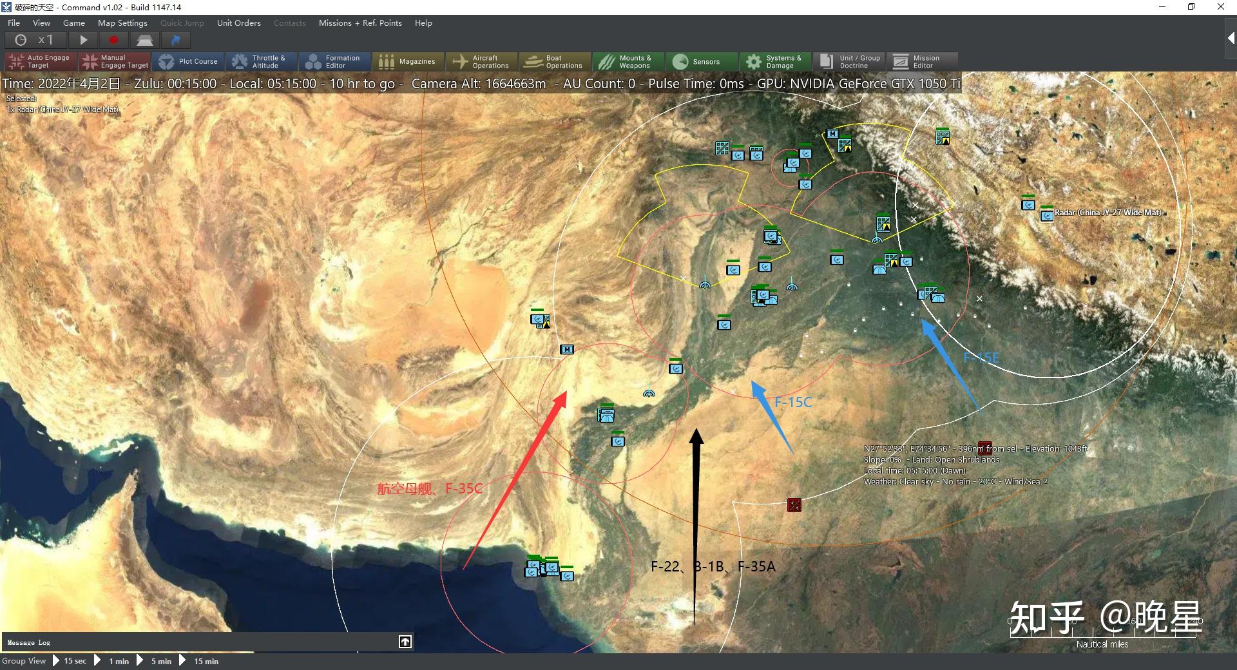Image resolution: width=1237 pixels, height=670 pixels.
Task: Select Manual Engage Target
Action: 114,61
